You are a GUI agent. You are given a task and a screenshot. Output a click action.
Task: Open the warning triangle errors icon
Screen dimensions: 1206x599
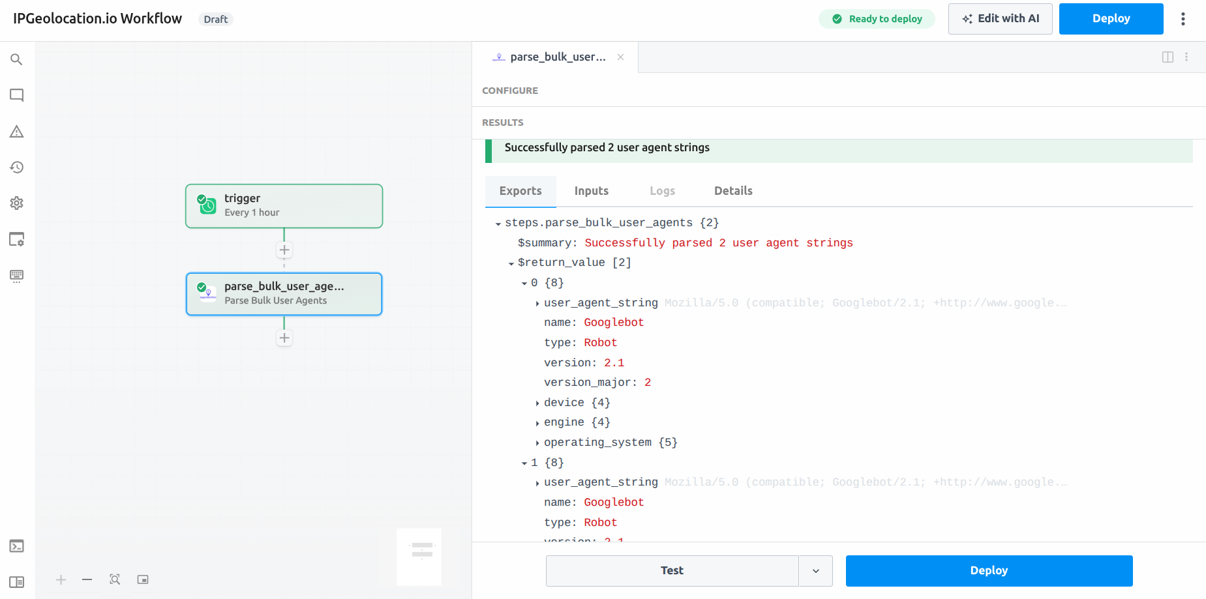tap(16, 132)
